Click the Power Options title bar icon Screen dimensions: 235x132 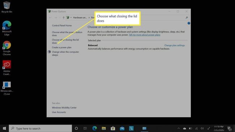[x=49, y=12]
